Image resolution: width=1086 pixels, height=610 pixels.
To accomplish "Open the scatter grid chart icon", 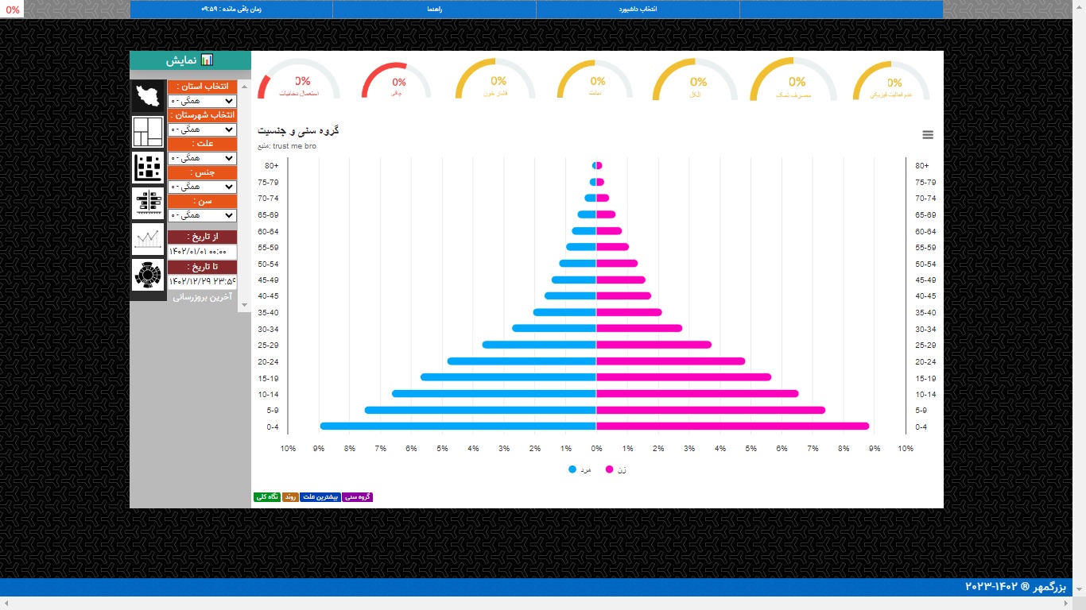I will pos(148,168).
